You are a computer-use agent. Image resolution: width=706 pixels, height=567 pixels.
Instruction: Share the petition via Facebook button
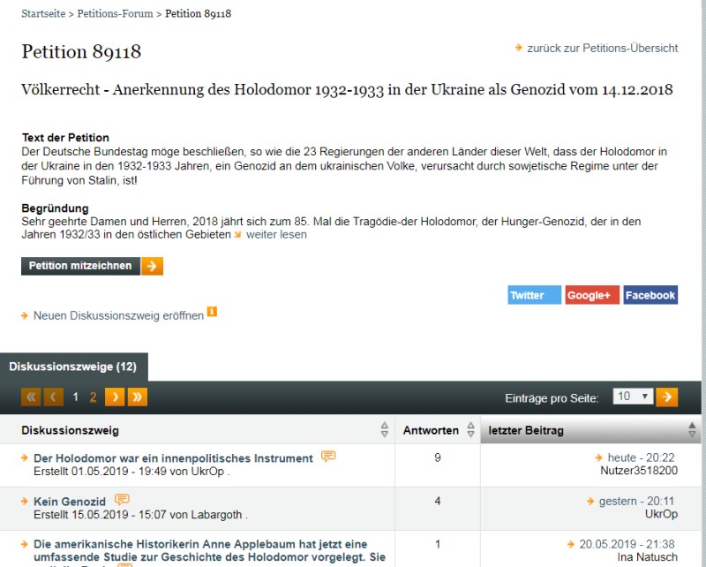coord(650,295)
